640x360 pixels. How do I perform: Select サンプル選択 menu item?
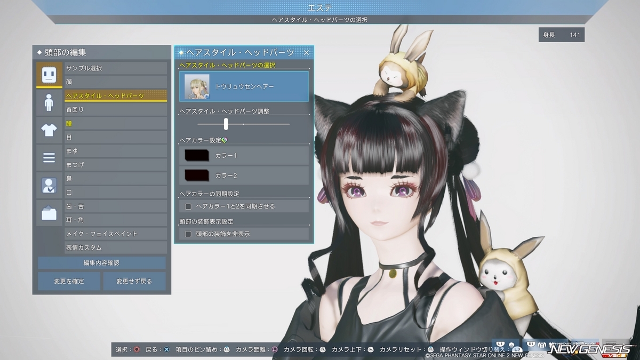[x=116, y=68]
